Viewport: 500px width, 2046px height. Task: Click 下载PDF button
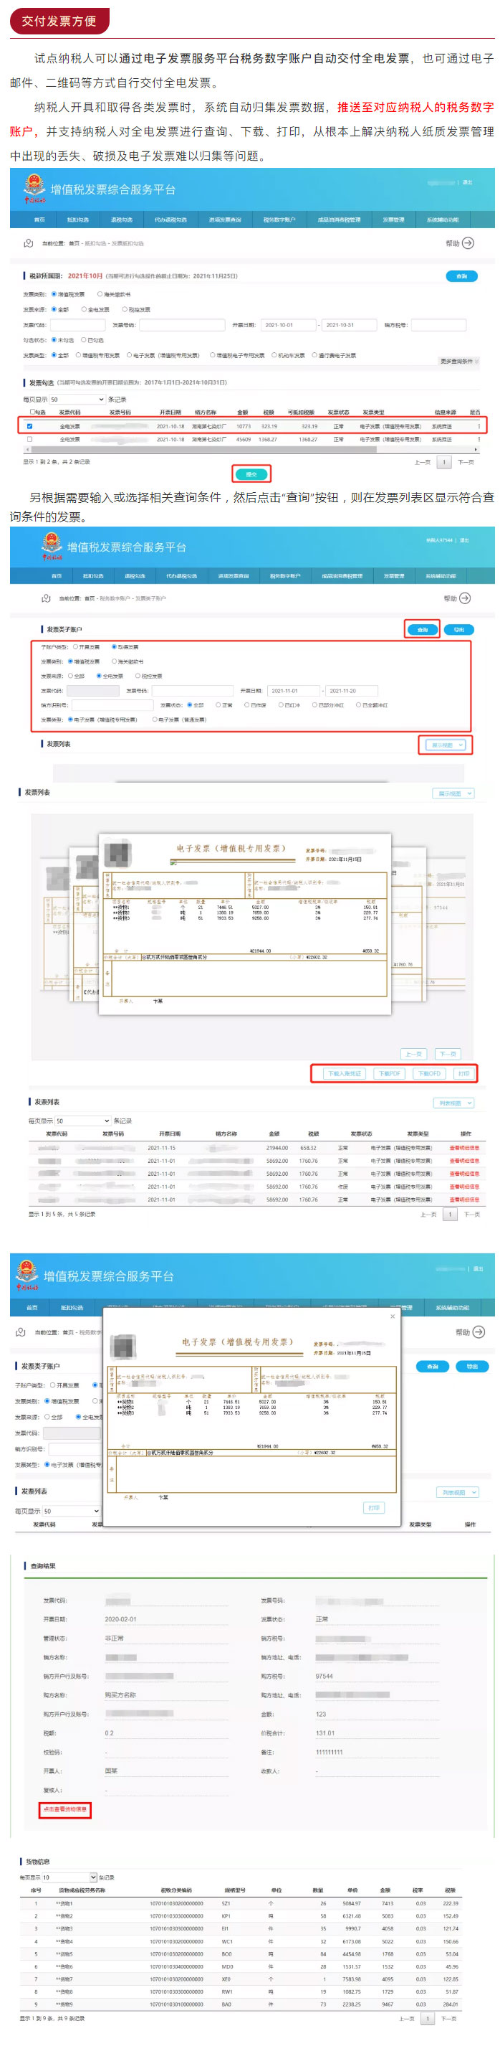coord(389,1074)
